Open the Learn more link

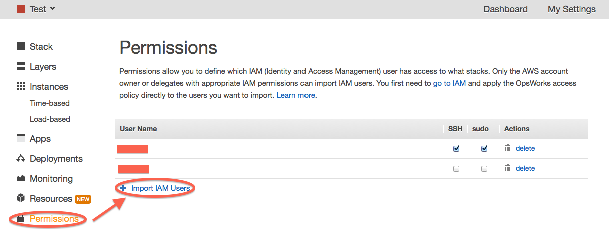[295, 95]
